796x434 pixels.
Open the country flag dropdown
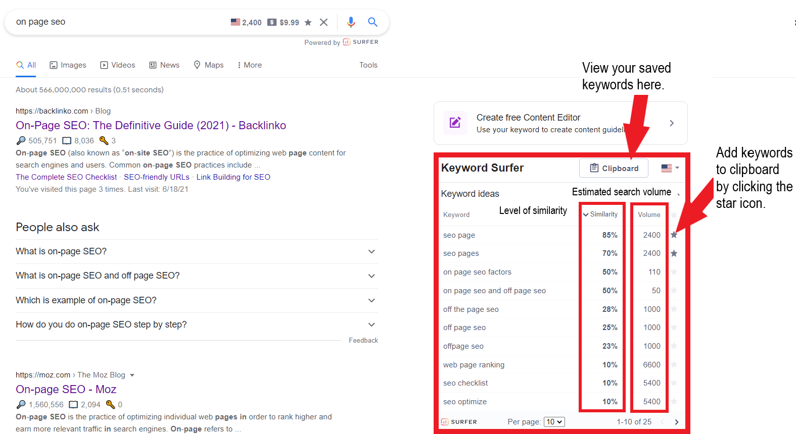(670, 168)
